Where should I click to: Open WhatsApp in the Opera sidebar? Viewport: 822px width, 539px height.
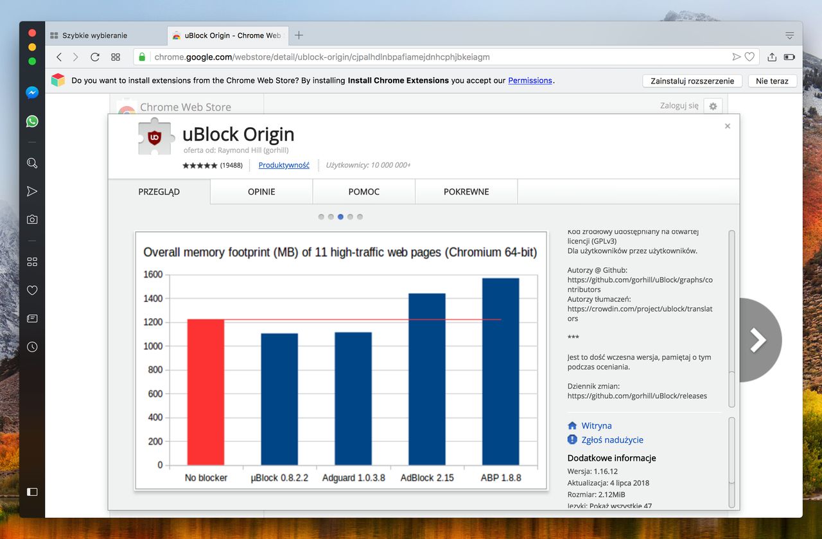pyautogui.click(x=32, y=121)
